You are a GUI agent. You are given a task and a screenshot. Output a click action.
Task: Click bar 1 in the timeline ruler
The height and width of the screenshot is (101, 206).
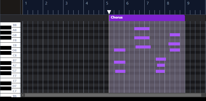pyautogui.click(x=26, y=3)
